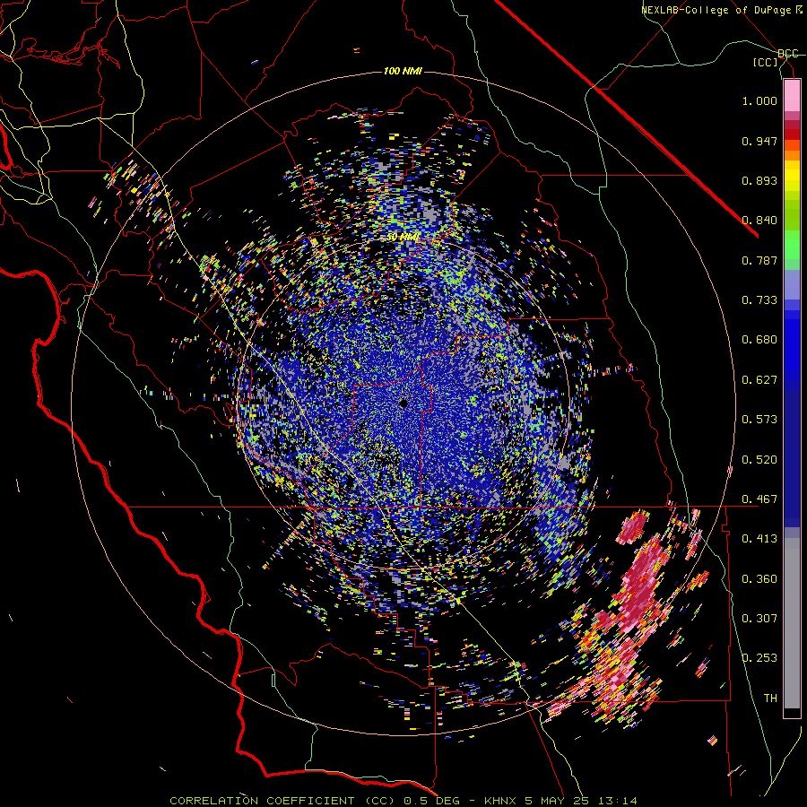Click the 0.893 scale value
This screenshot has width=807, height=807.
(x=759, y=180)
